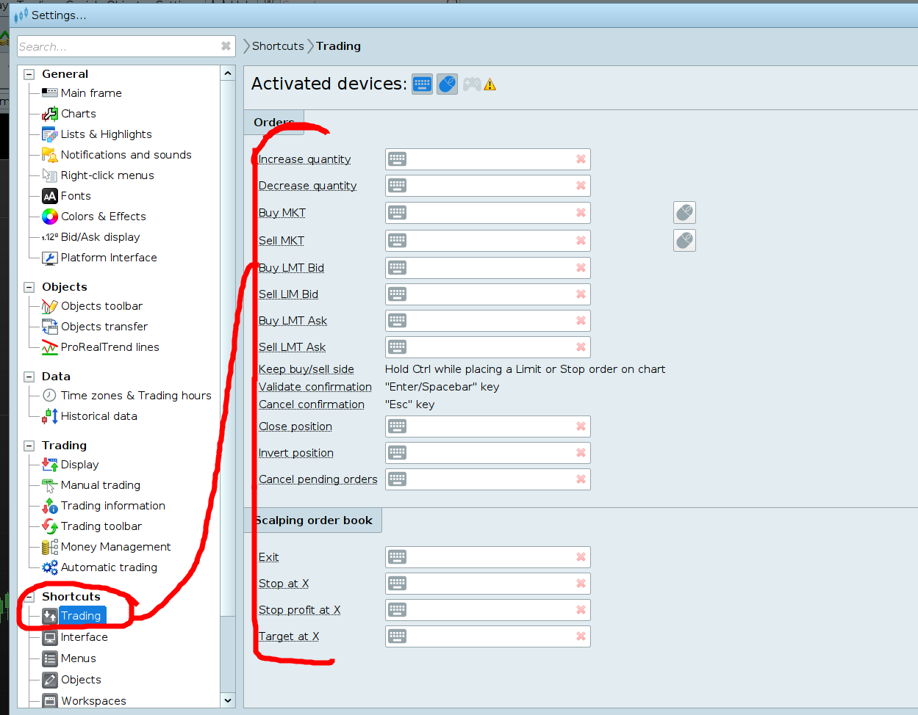Toggle the mouse activated device icon
The image size is (918, 715).
point(447,84)
